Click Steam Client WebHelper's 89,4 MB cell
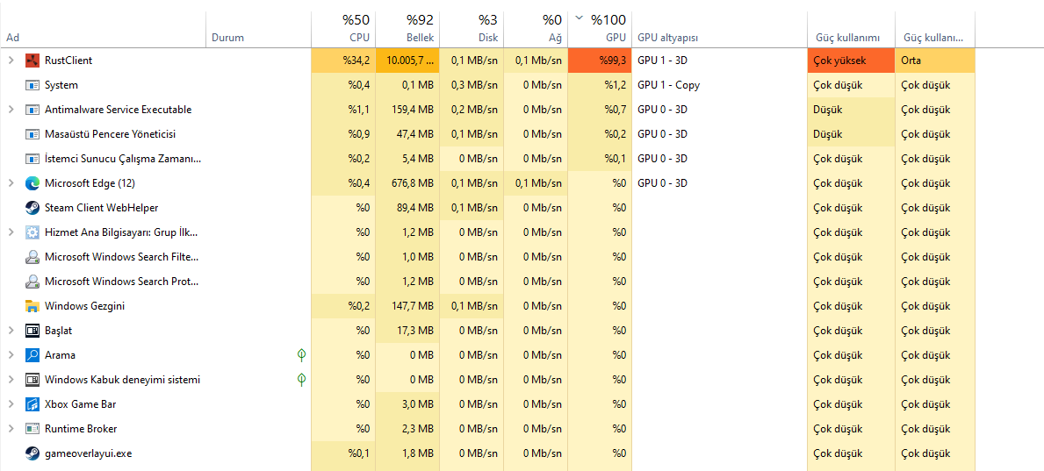1044x471 pixels. [x=407, y=208]
